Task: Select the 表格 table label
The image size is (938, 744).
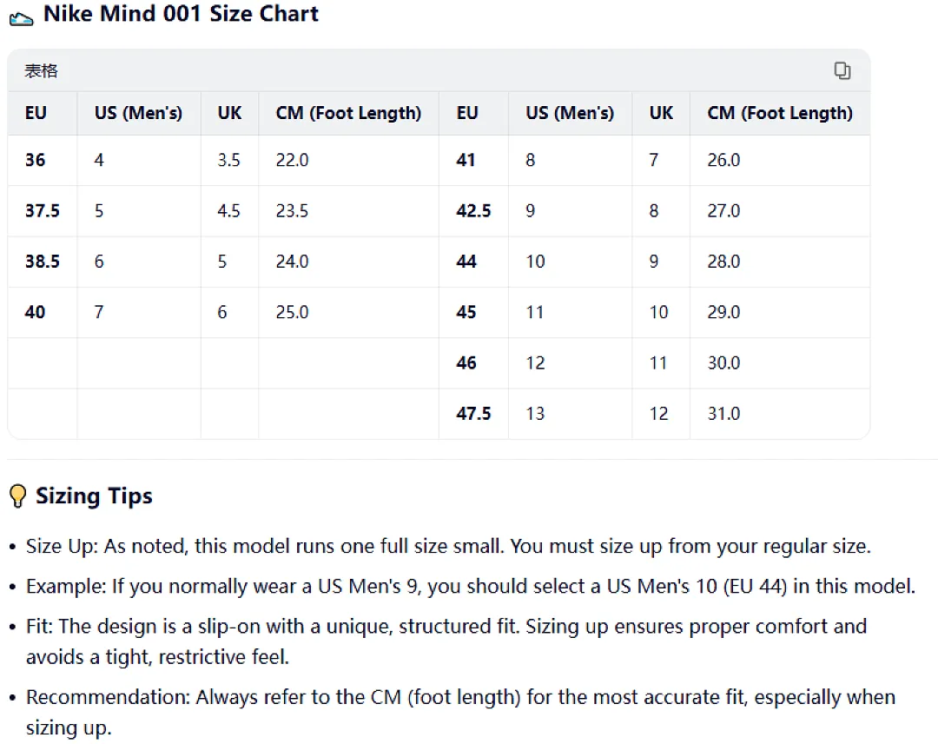Action: (x=42, y=70)
